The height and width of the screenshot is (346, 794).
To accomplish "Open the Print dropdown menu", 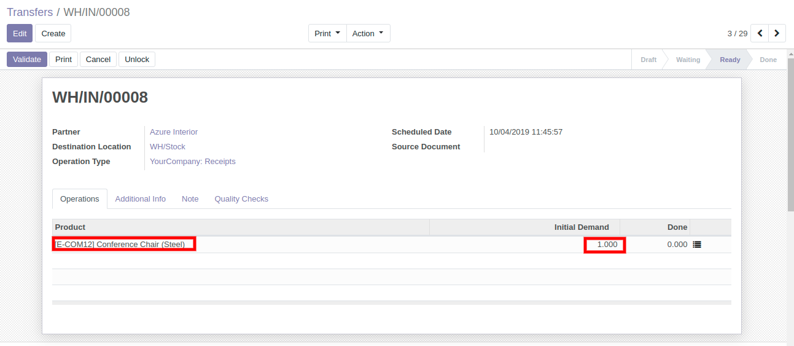I will [x=327, y=33].
